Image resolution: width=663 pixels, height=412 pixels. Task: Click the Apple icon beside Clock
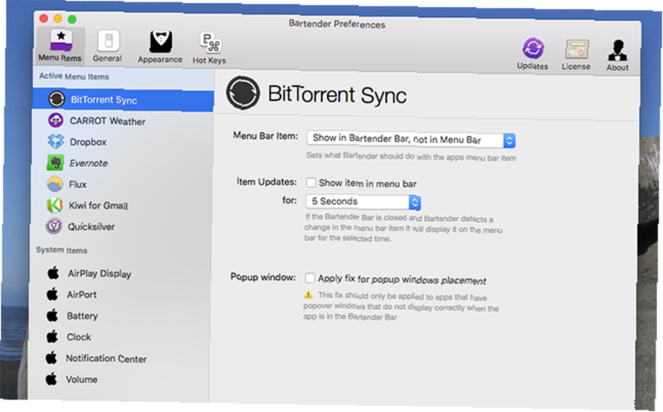click(52, 336)
